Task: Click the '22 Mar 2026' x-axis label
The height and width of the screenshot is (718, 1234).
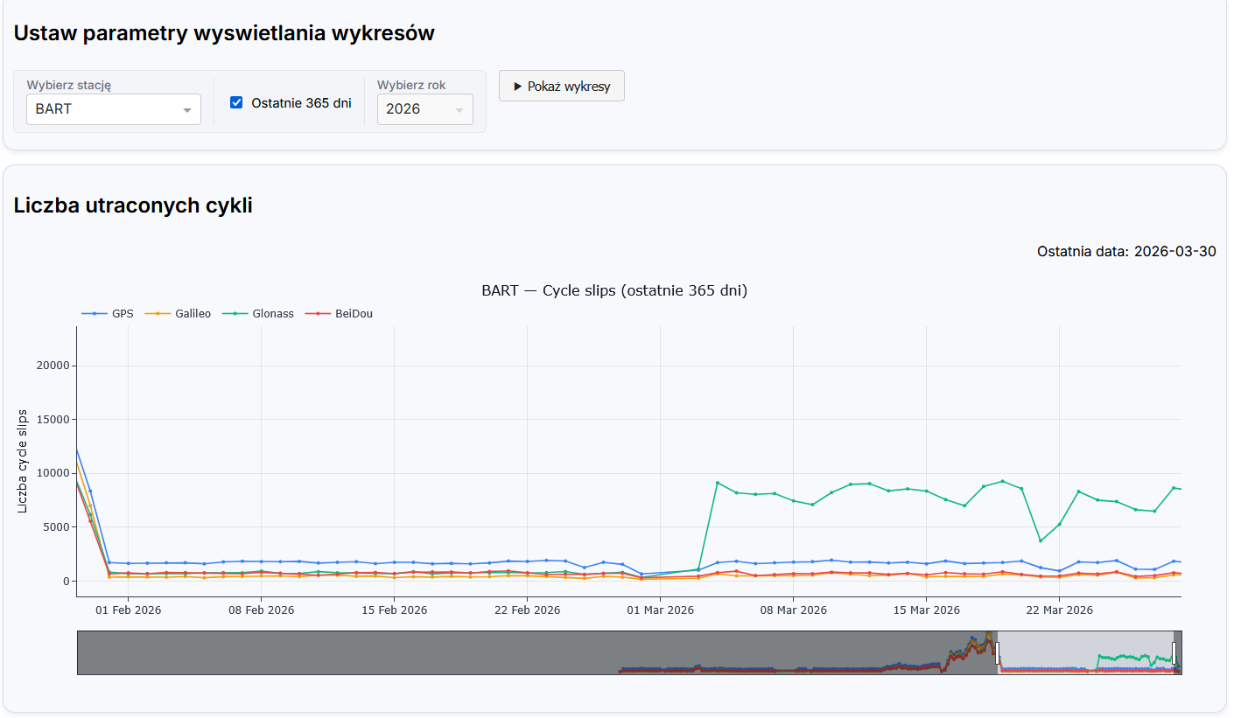Action: (1059, 610)
